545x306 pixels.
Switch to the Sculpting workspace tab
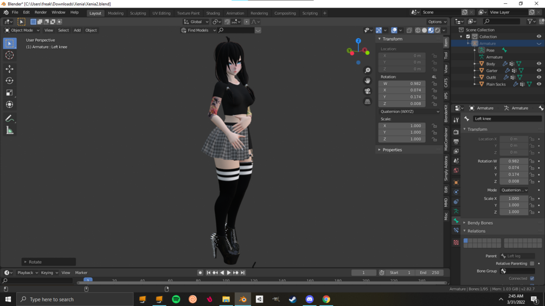coord(138,13)
